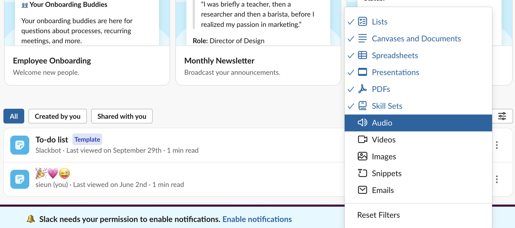This screenshot has height=228, width=515.
Task: Click the Enable notifications link
Action: point(257,219)
